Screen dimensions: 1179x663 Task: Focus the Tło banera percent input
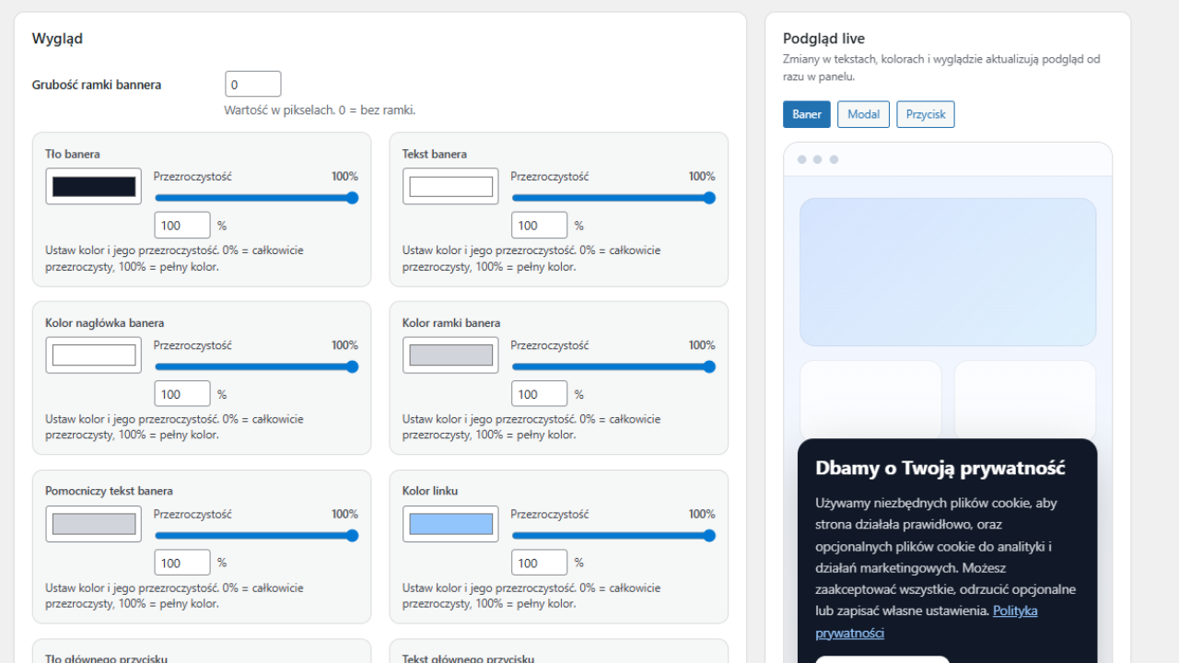click(x=182, y=226)
